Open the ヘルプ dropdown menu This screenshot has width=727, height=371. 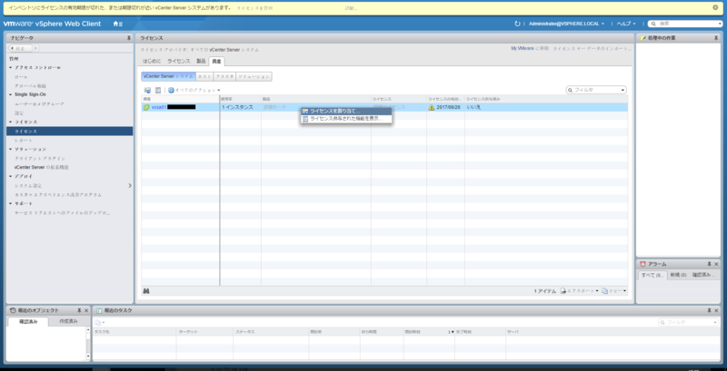tap(626, 24)
